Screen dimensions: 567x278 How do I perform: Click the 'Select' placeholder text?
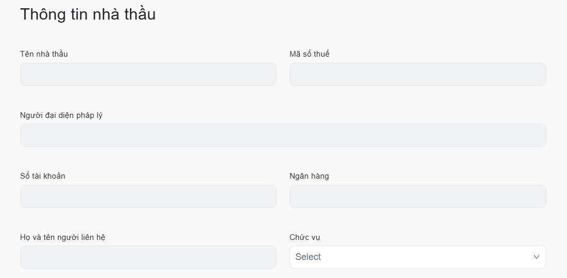tap(308, 257)
